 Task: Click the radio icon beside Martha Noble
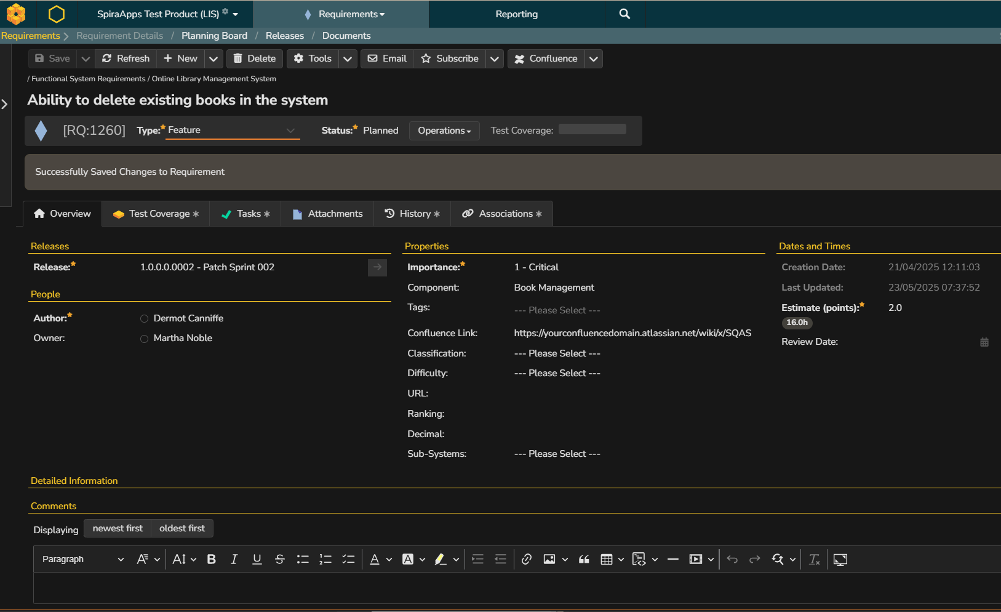[145, 339]
